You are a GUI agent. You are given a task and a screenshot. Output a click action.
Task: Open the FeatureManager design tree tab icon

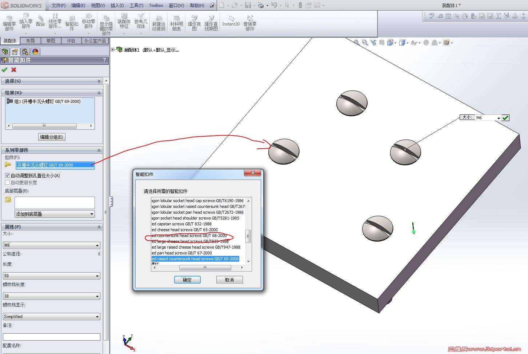pyautogui.click(x=5, y=52)
